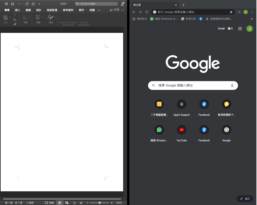
Task: Click the Paste clipboard icon
Action: [6, 17]
